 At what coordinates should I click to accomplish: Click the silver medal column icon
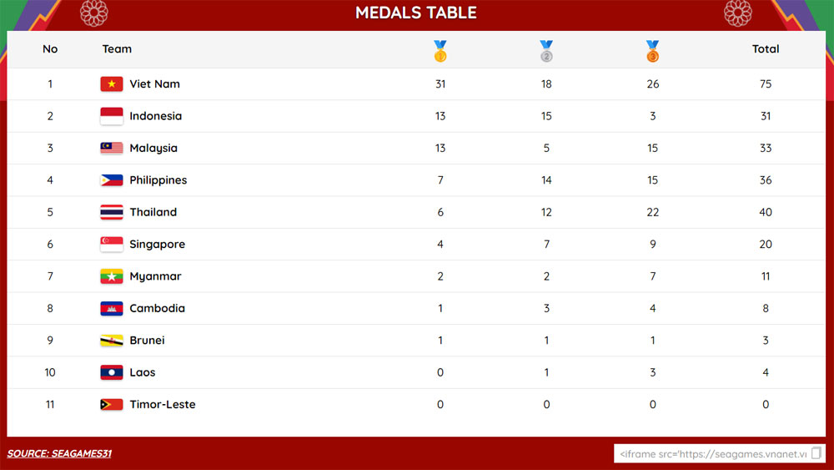point(546,51)
